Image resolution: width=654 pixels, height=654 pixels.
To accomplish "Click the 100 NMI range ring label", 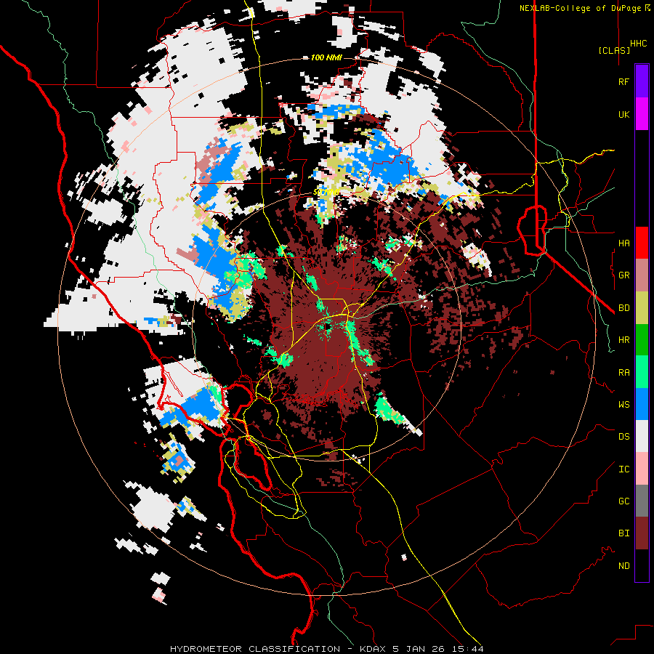I will [x=326, y=57].
